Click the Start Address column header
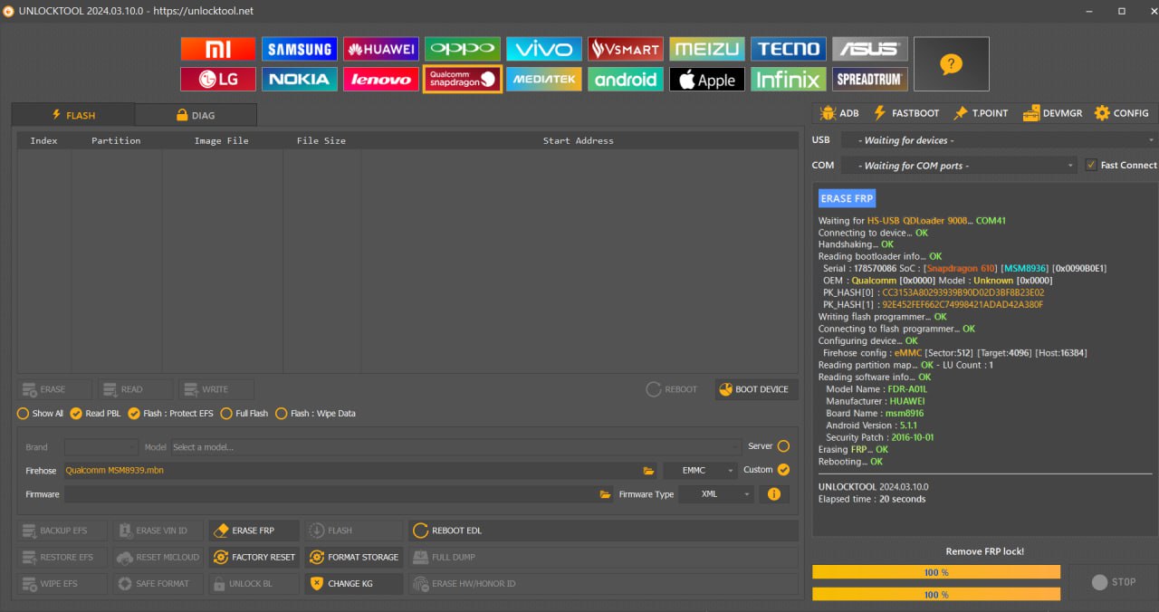1159x612 pixels. pos(578,140)
